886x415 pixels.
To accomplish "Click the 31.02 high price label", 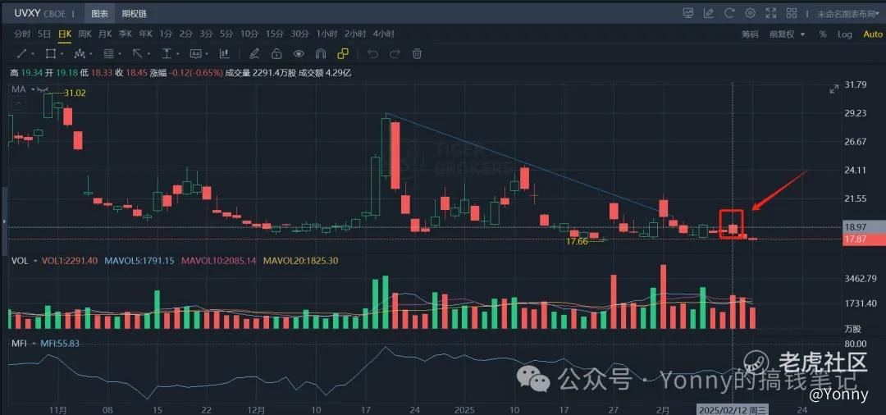I will (x=75, y=93).
